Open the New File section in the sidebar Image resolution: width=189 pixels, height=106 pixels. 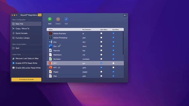tap(26, 24)
